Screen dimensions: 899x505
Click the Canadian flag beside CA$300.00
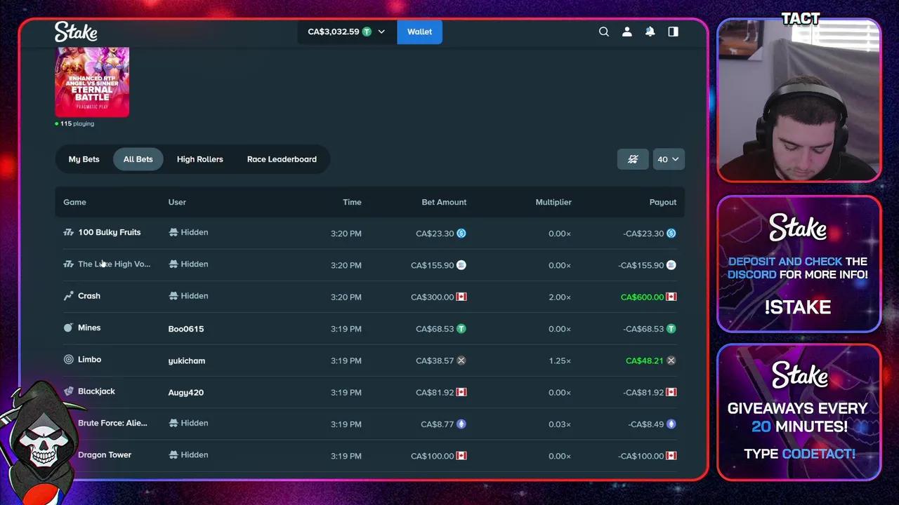[461, 297]
